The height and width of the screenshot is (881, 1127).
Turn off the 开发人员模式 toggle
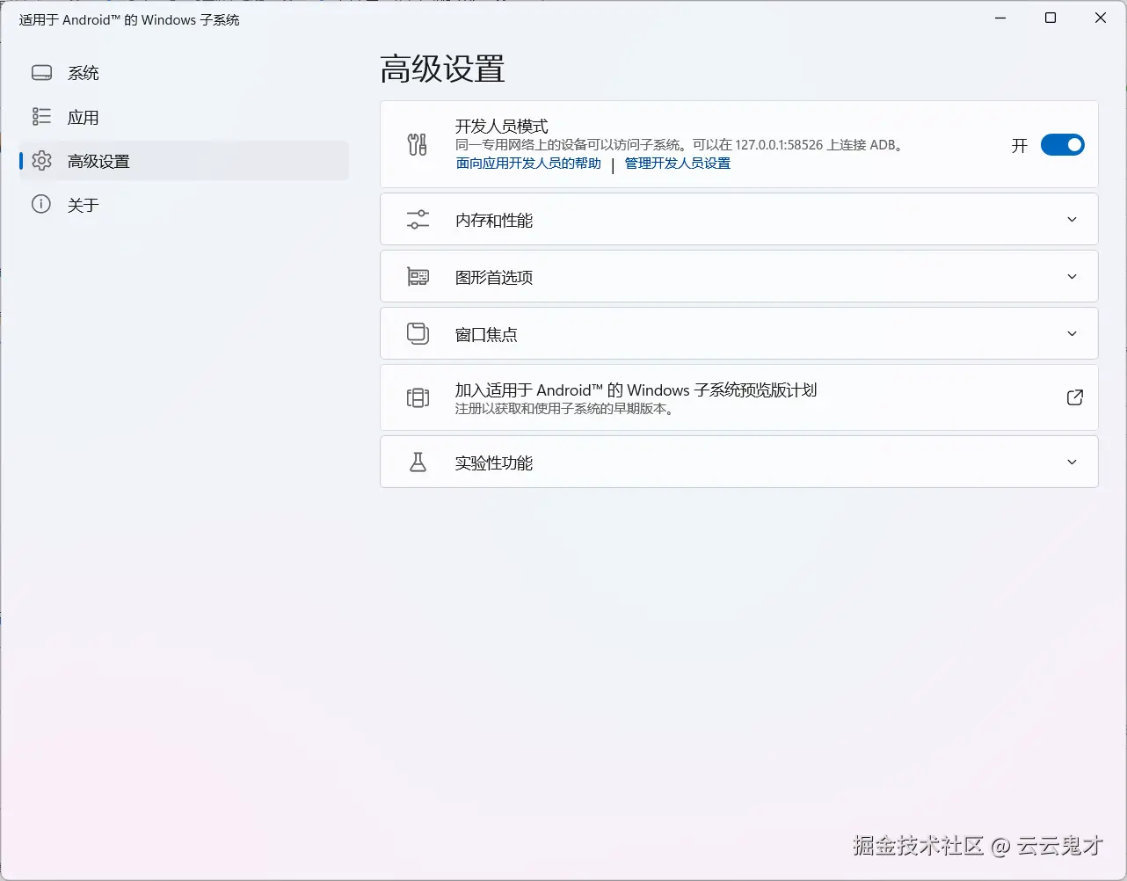click(1062, 145)
